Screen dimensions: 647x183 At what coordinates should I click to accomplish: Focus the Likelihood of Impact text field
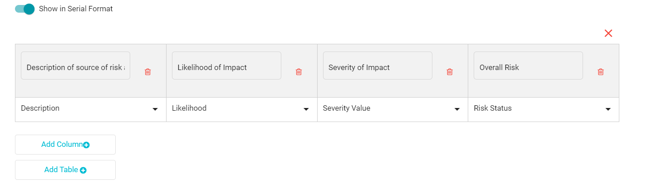coord(226,66)
